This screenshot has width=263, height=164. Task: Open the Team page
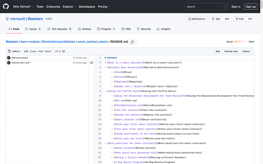[x=40, y=7]
